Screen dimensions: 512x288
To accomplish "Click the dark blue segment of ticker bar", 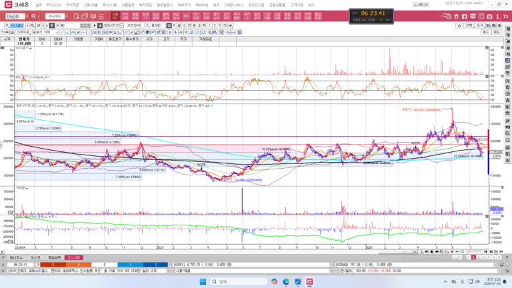I will point(155,265).
